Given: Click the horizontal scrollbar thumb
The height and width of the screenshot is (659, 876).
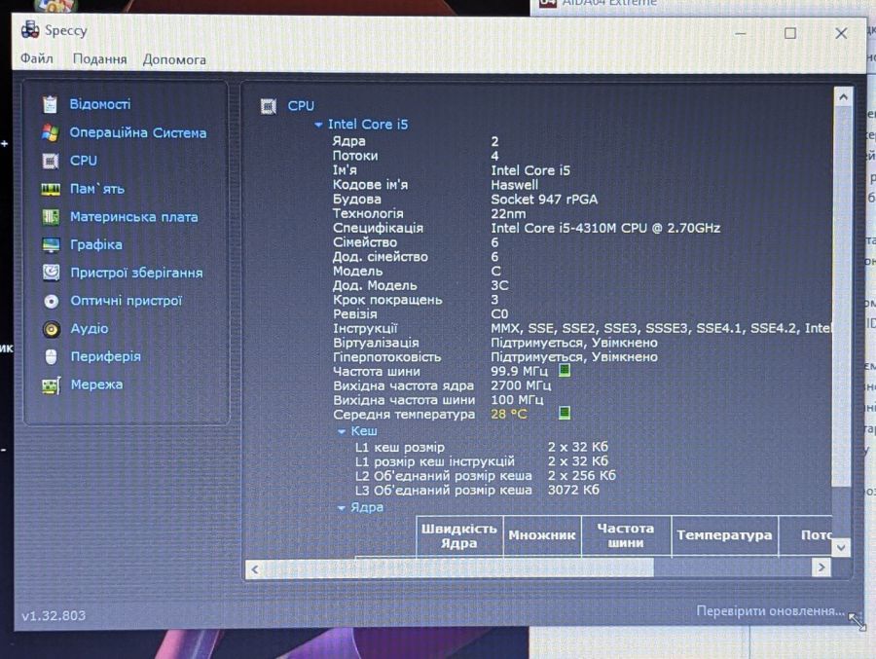Looking at the screenshot, I should [458, 569].
